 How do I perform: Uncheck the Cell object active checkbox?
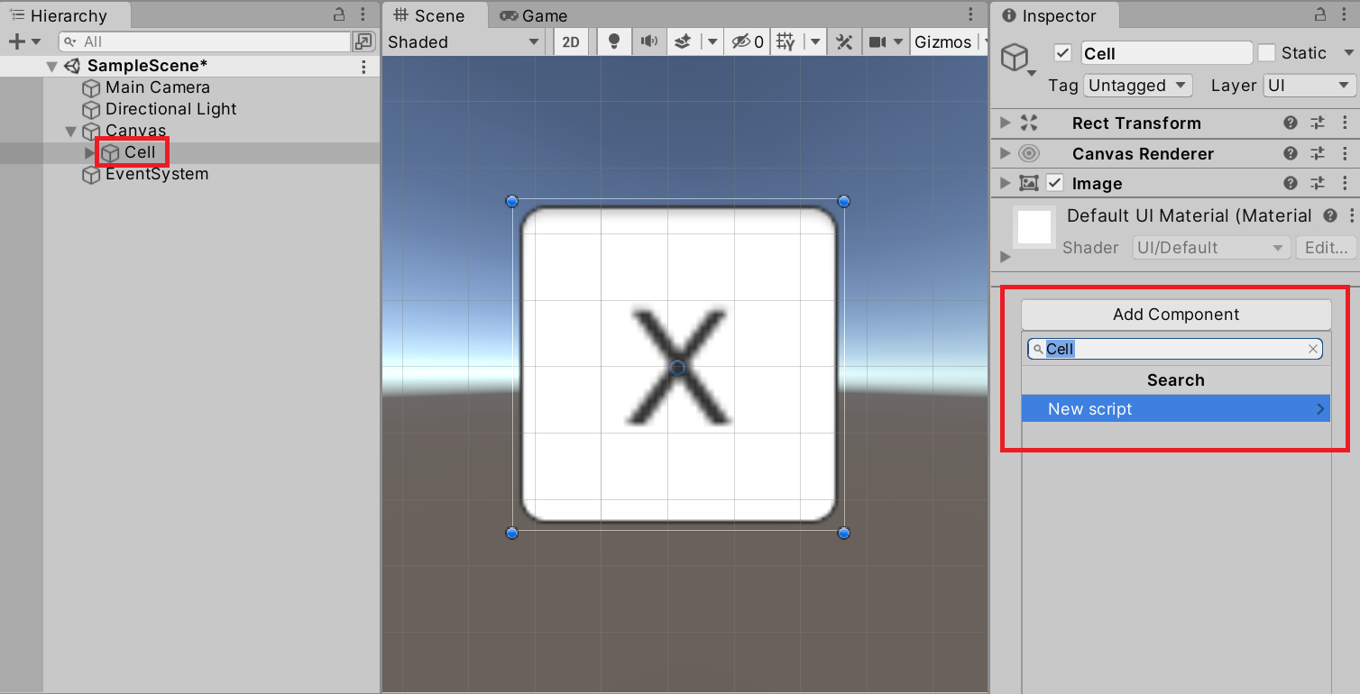click(x=1062, y=53)
